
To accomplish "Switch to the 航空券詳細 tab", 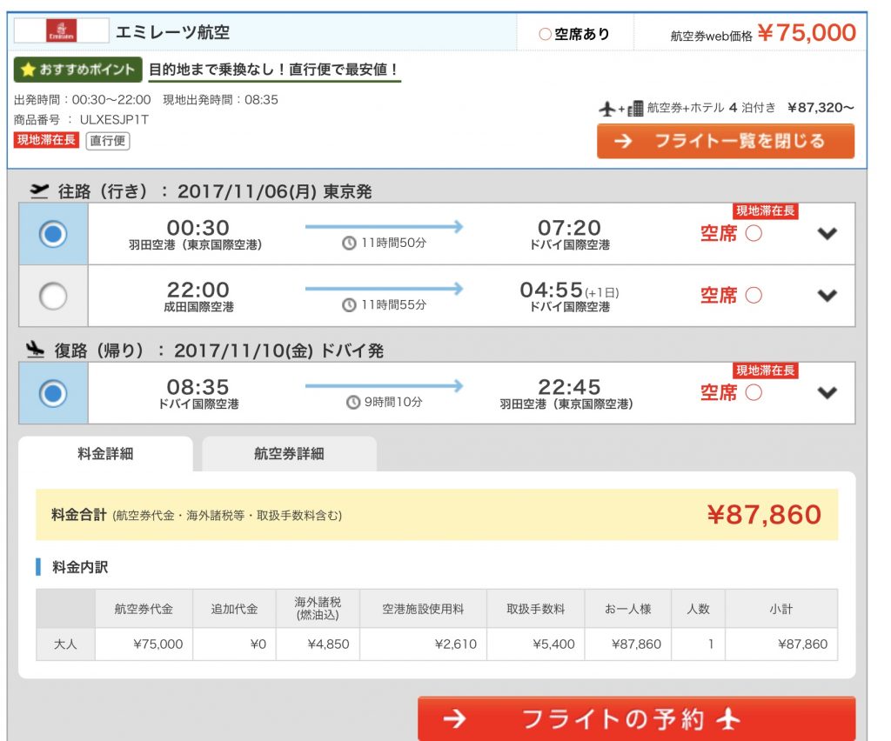I will [x=289, y=454].
